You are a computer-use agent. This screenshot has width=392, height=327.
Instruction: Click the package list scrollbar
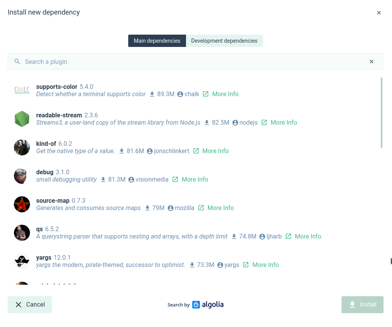382,113
